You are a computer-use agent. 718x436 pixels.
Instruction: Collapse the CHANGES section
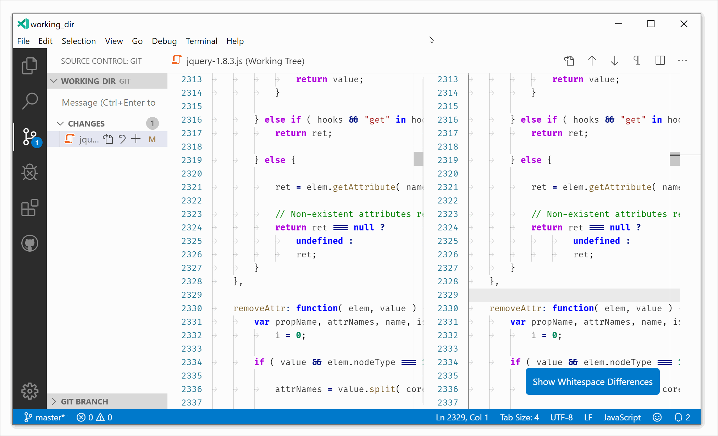(60, 123)
